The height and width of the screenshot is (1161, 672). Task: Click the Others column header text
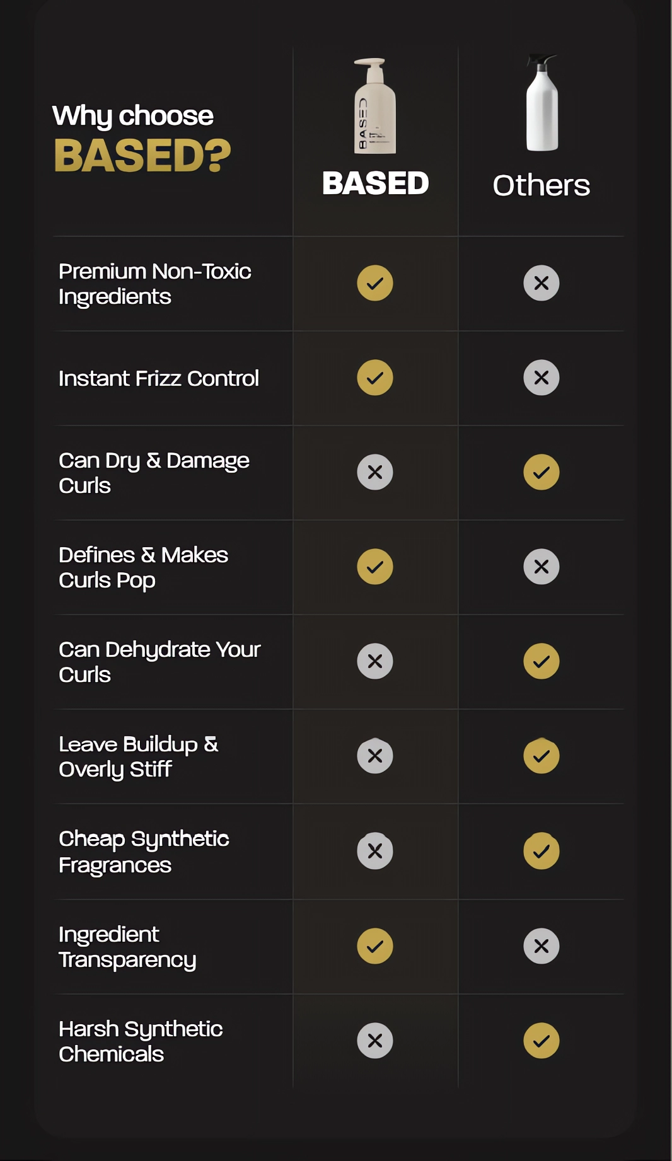pos(542,185)
